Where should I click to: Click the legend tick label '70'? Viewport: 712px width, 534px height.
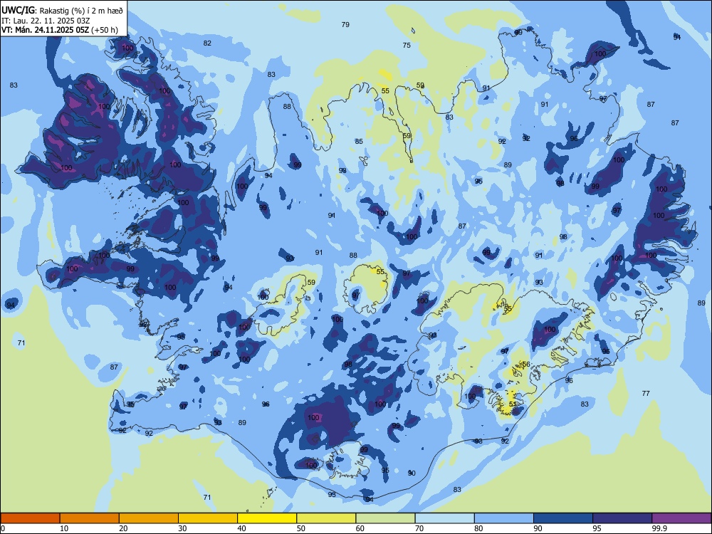(x=419, y=528)
